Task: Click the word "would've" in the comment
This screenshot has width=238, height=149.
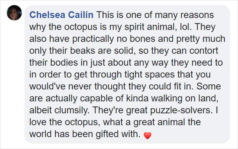Action: [47, 86]
